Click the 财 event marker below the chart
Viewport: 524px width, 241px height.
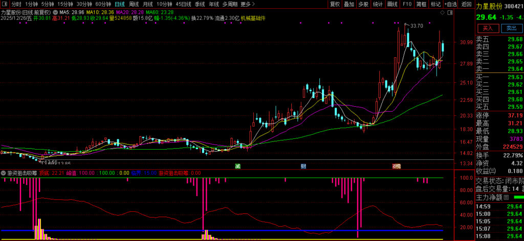[x=303, y=166]
